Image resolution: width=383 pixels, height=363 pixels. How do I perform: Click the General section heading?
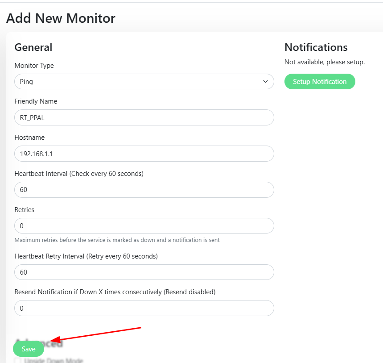coord(33,47)
